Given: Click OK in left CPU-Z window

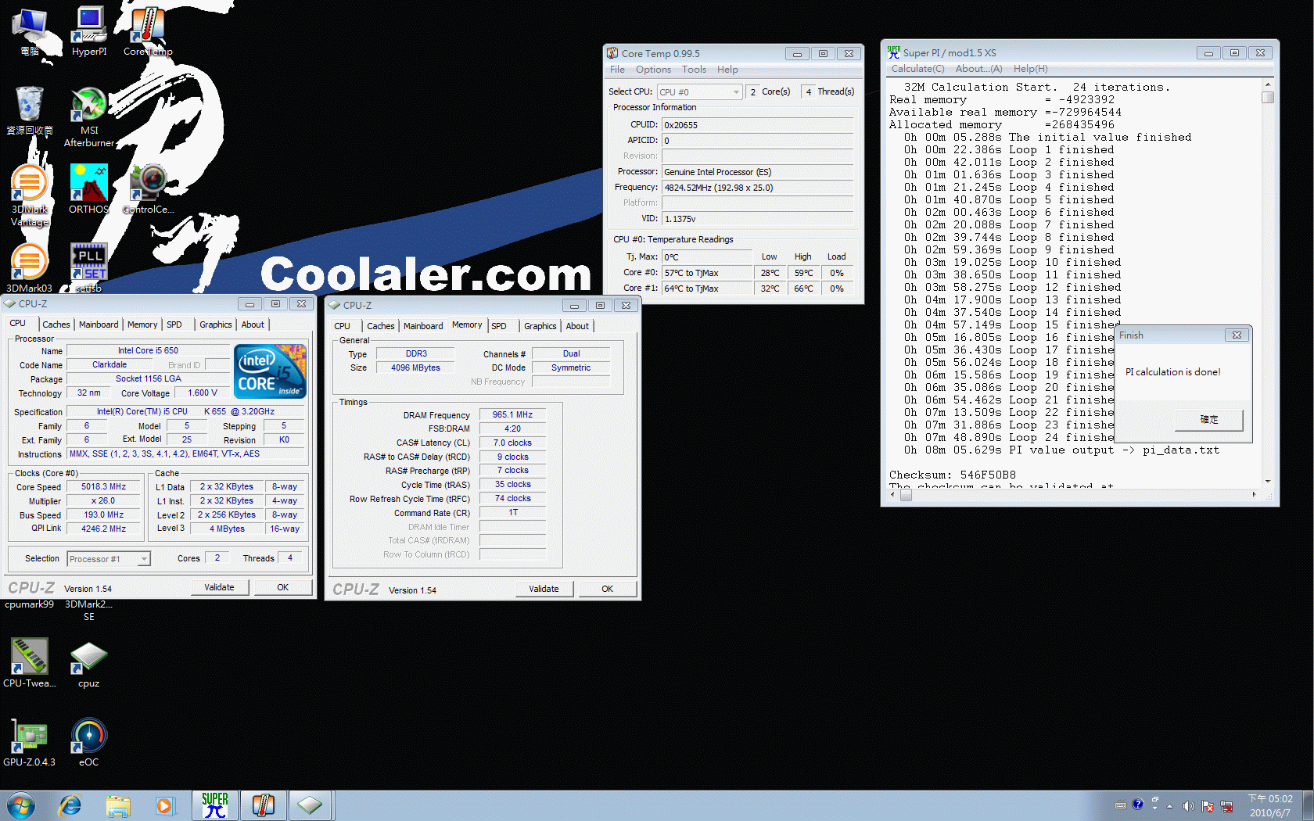Looking at the screenshot, I should click(x=282, y=587).
